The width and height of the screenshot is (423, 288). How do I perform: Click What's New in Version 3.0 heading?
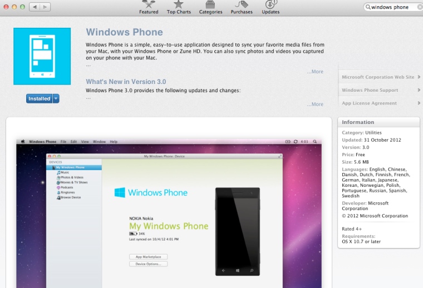[126, 82]
